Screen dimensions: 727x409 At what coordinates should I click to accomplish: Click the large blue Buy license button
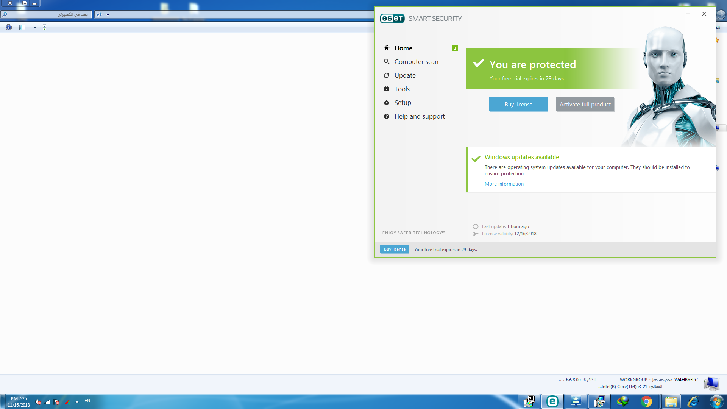[518, 105]
